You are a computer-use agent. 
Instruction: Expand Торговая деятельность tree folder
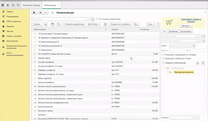[168, 72]
